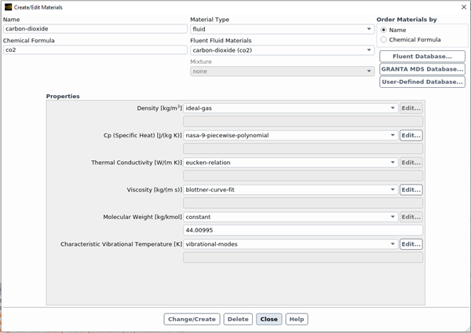Edit the vibrational-modes settings
This screenshot has height=333, width=471.
click(411, 244)
